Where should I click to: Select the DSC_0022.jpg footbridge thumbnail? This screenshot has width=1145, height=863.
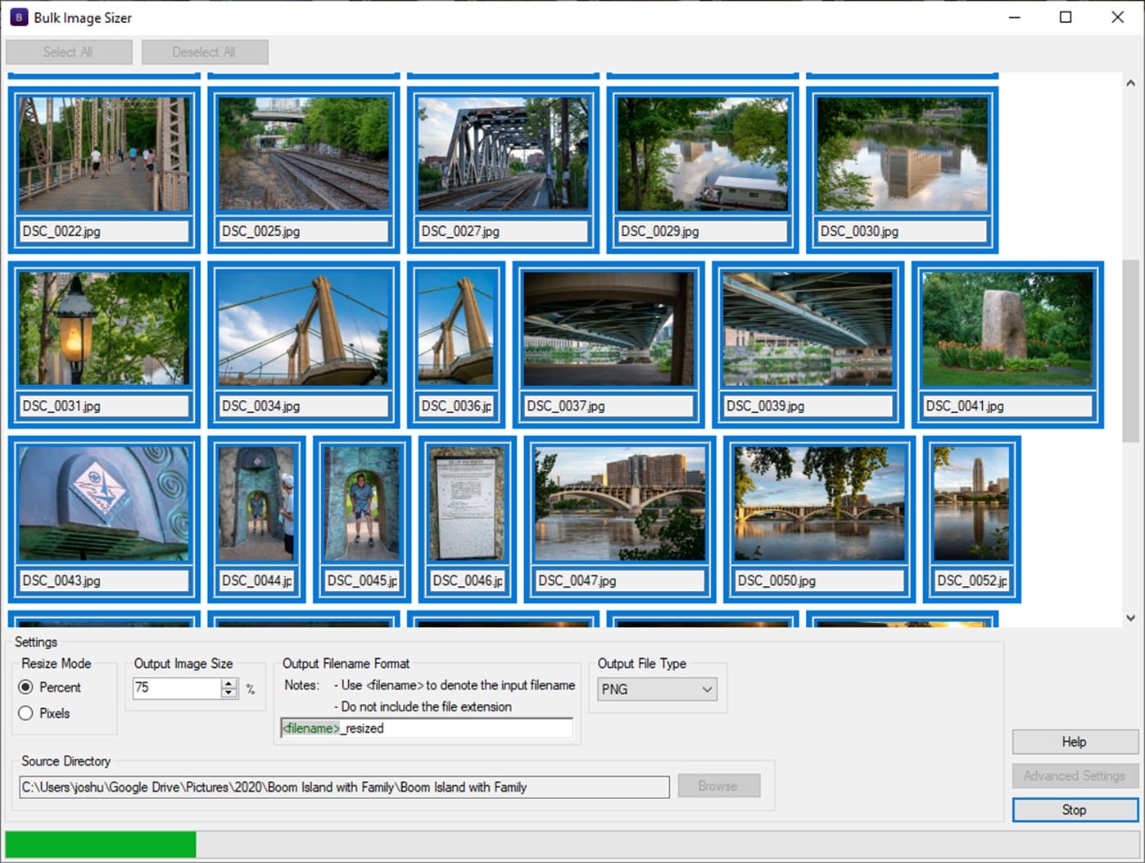104,155
